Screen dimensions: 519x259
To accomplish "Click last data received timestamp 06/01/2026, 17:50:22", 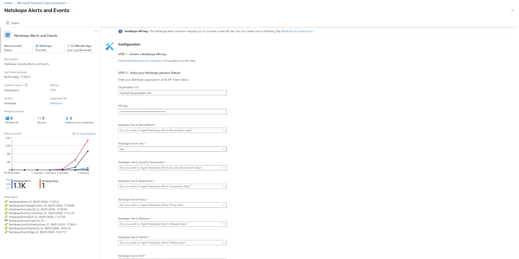I will [x=17, y=77].
